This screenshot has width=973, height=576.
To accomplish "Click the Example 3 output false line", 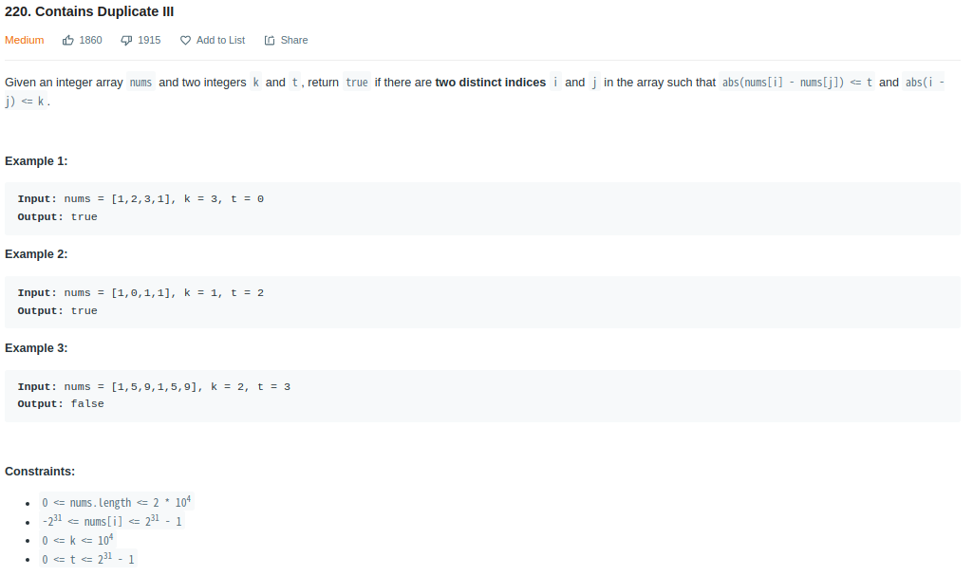I will pos(61,404).
